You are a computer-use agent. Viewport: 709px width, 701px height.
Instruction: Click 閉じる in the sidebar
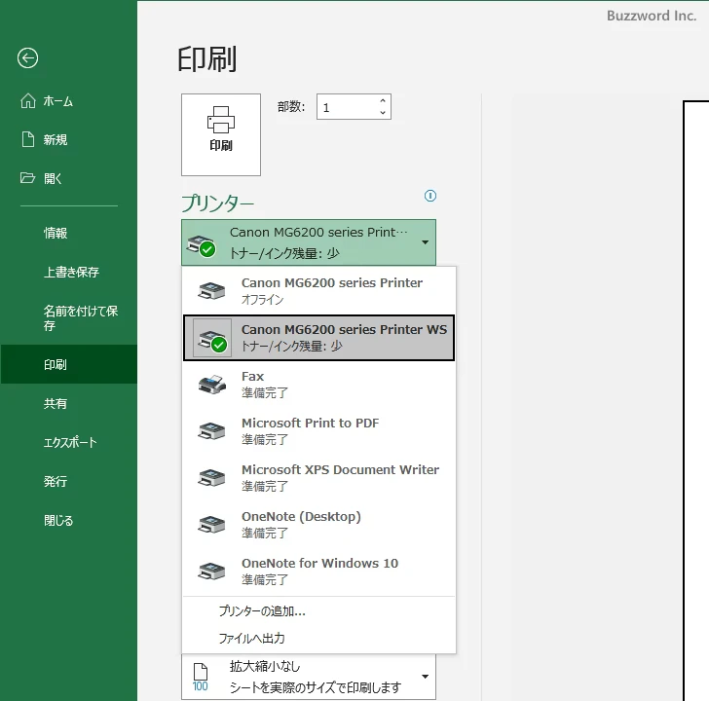(x=69, y=520)
